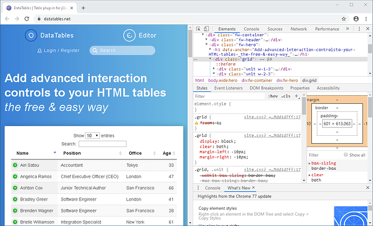Click the DataTables logo icon

click(x=31, y=35)
